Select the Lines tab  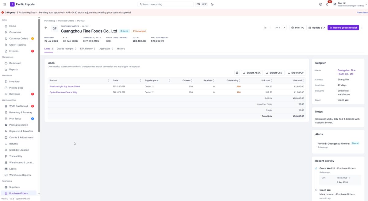point(48,48)
